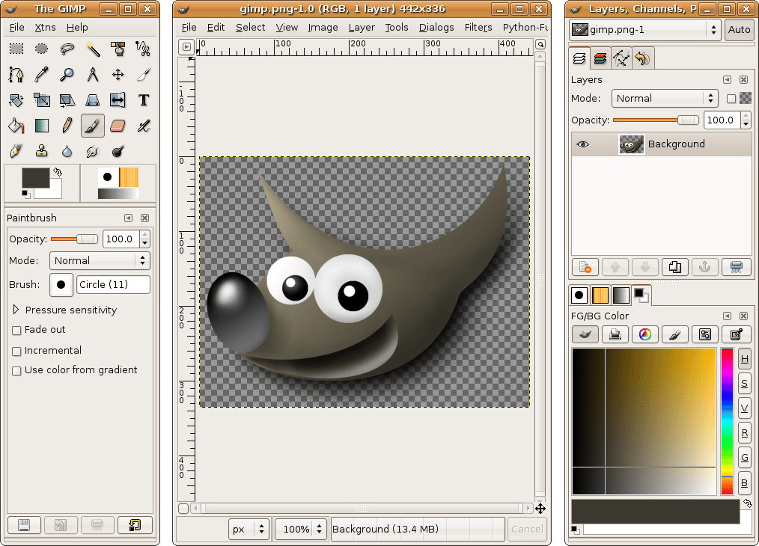Open the layer Mode dropdown

[x=663, y=98]
